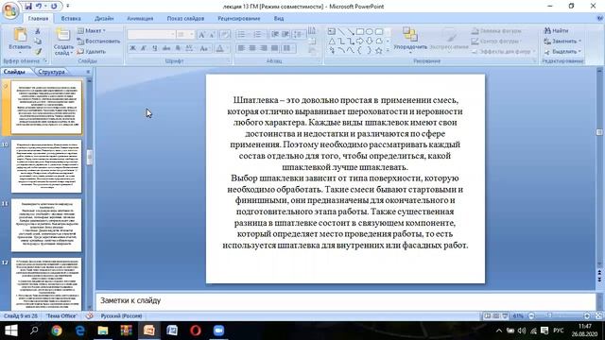Undo the last action

pos(39,7)
